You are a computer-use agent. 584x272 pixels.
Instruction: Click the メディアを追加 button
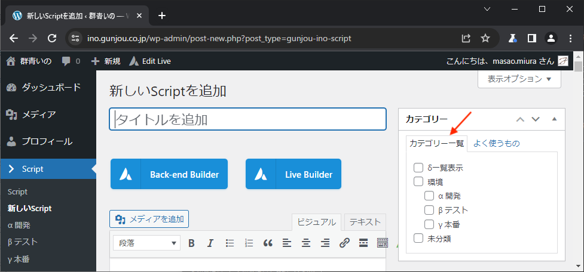pos(149,219)
